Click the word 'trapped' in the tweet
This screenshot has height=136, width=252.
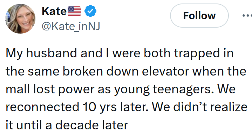pos(197,53)
